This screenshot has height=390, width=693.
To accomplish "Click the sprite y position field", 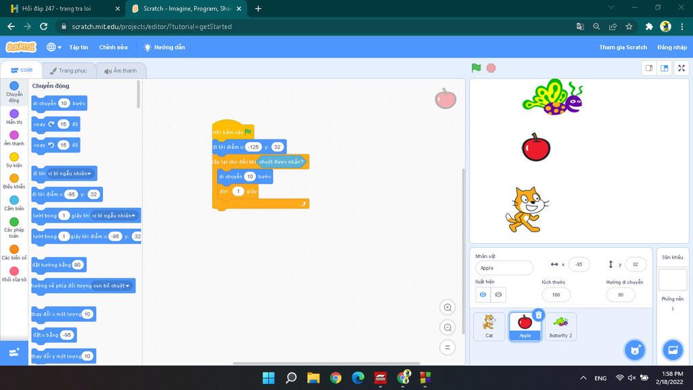I will 635,265.
